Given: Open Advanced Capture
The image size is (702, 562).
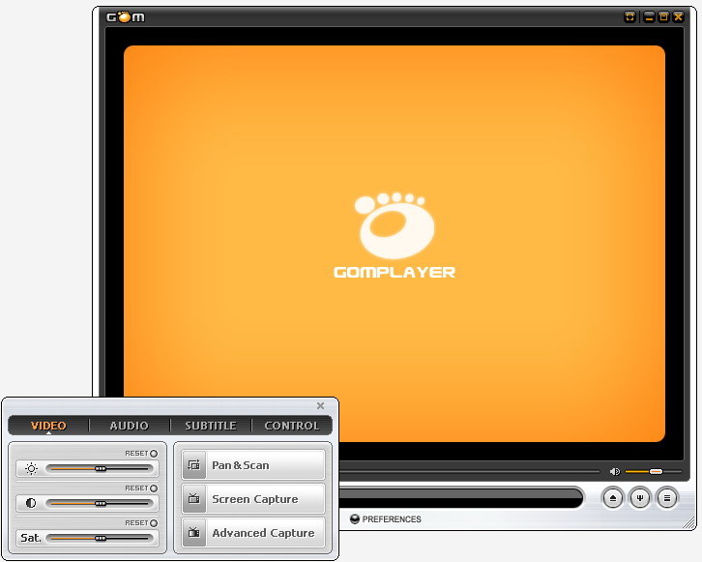Looking at the screenshot, I should [x=253, y=533].
